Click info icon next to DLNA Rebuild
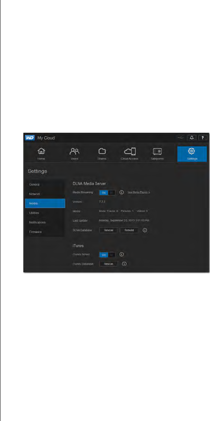 coord(145,230)
